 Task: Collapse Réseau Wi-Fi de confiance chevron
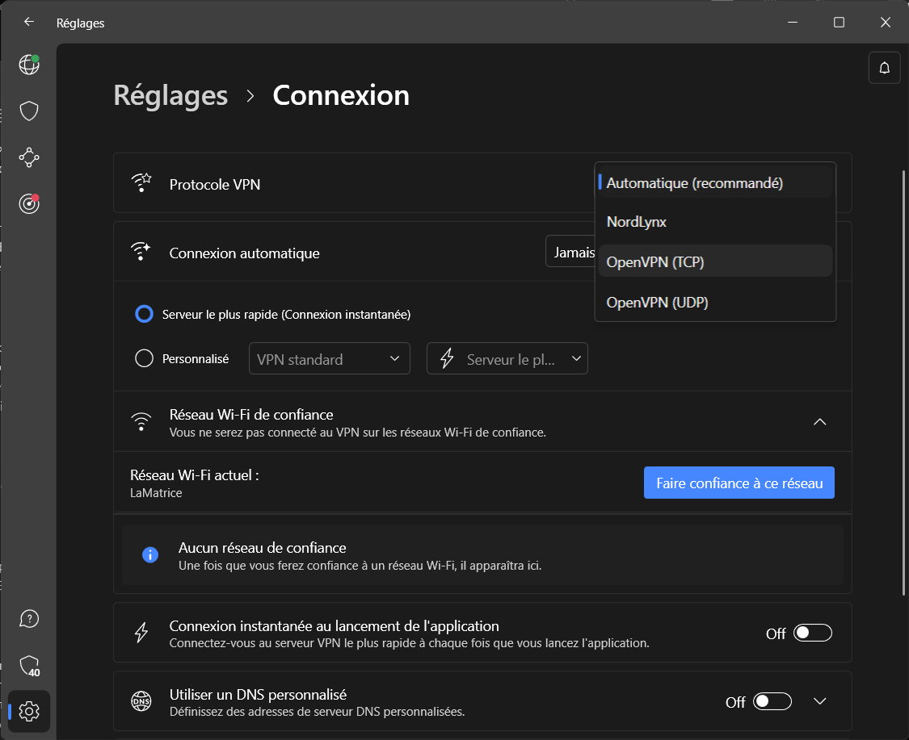[820, 421]
